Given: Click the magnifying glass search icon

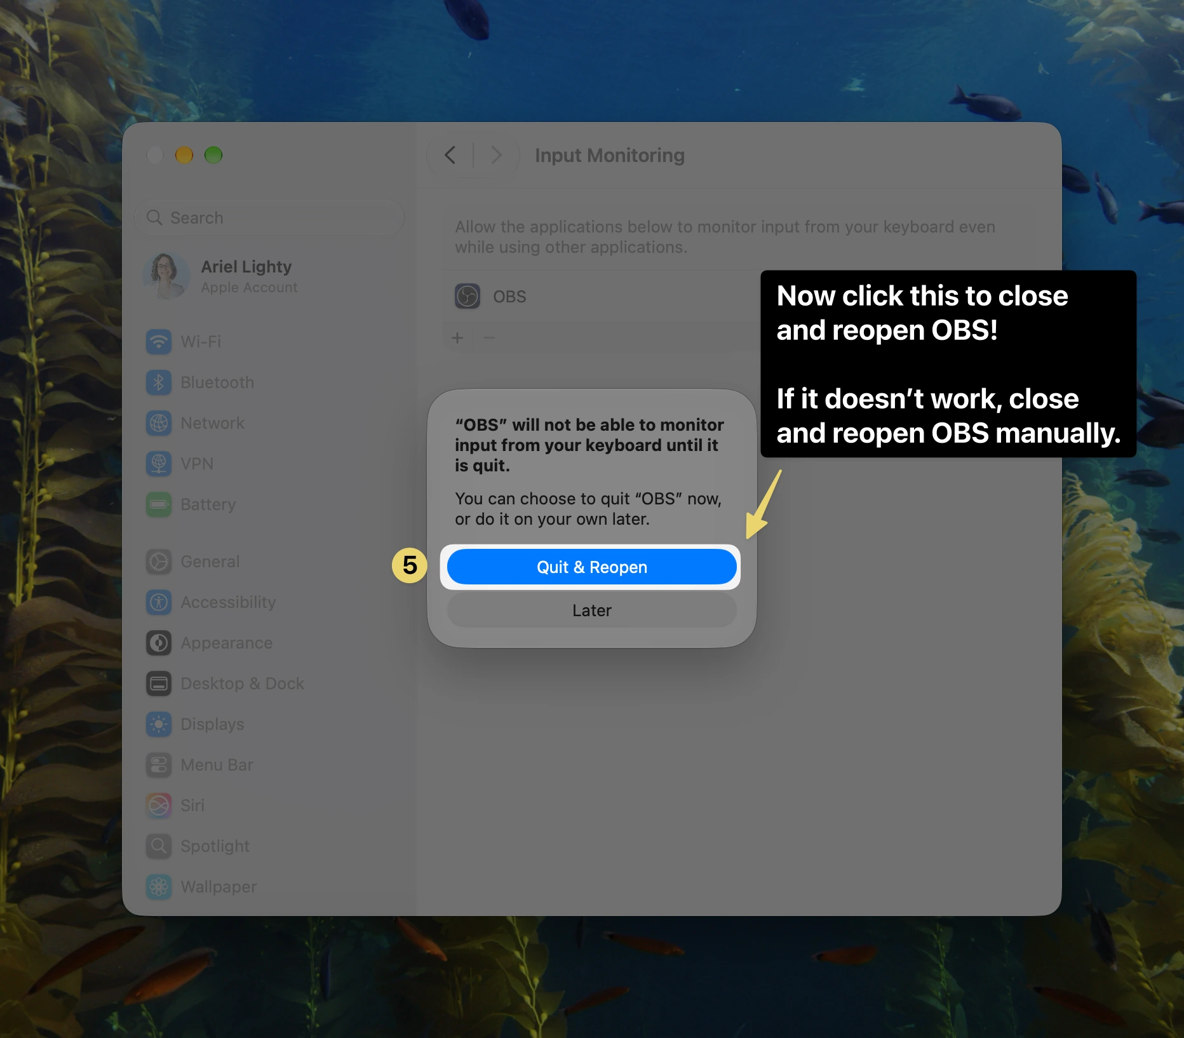Looking at the screenshot, I should coord(154,218).
